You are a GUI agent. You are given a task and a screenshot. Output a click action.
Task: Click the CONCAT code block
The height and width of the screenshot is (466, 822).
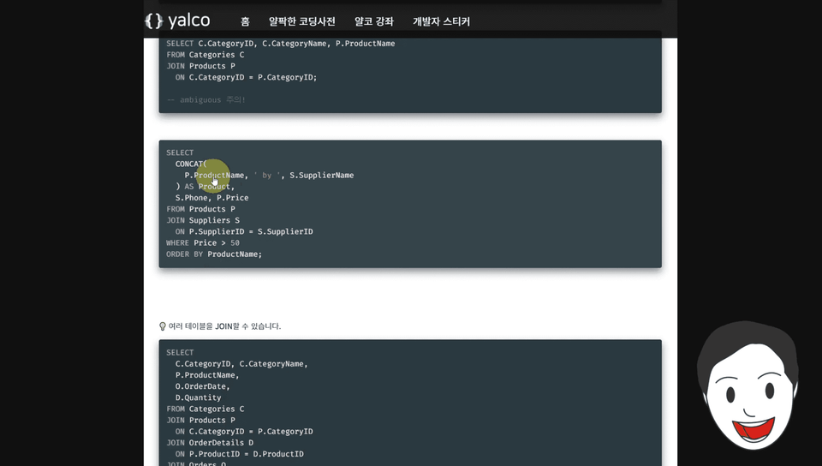click(410, 204)
